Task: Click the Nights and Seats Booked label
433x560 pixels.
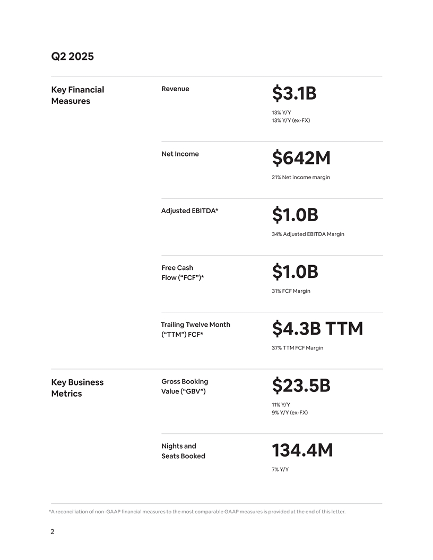Action: [x=183, y=451]
